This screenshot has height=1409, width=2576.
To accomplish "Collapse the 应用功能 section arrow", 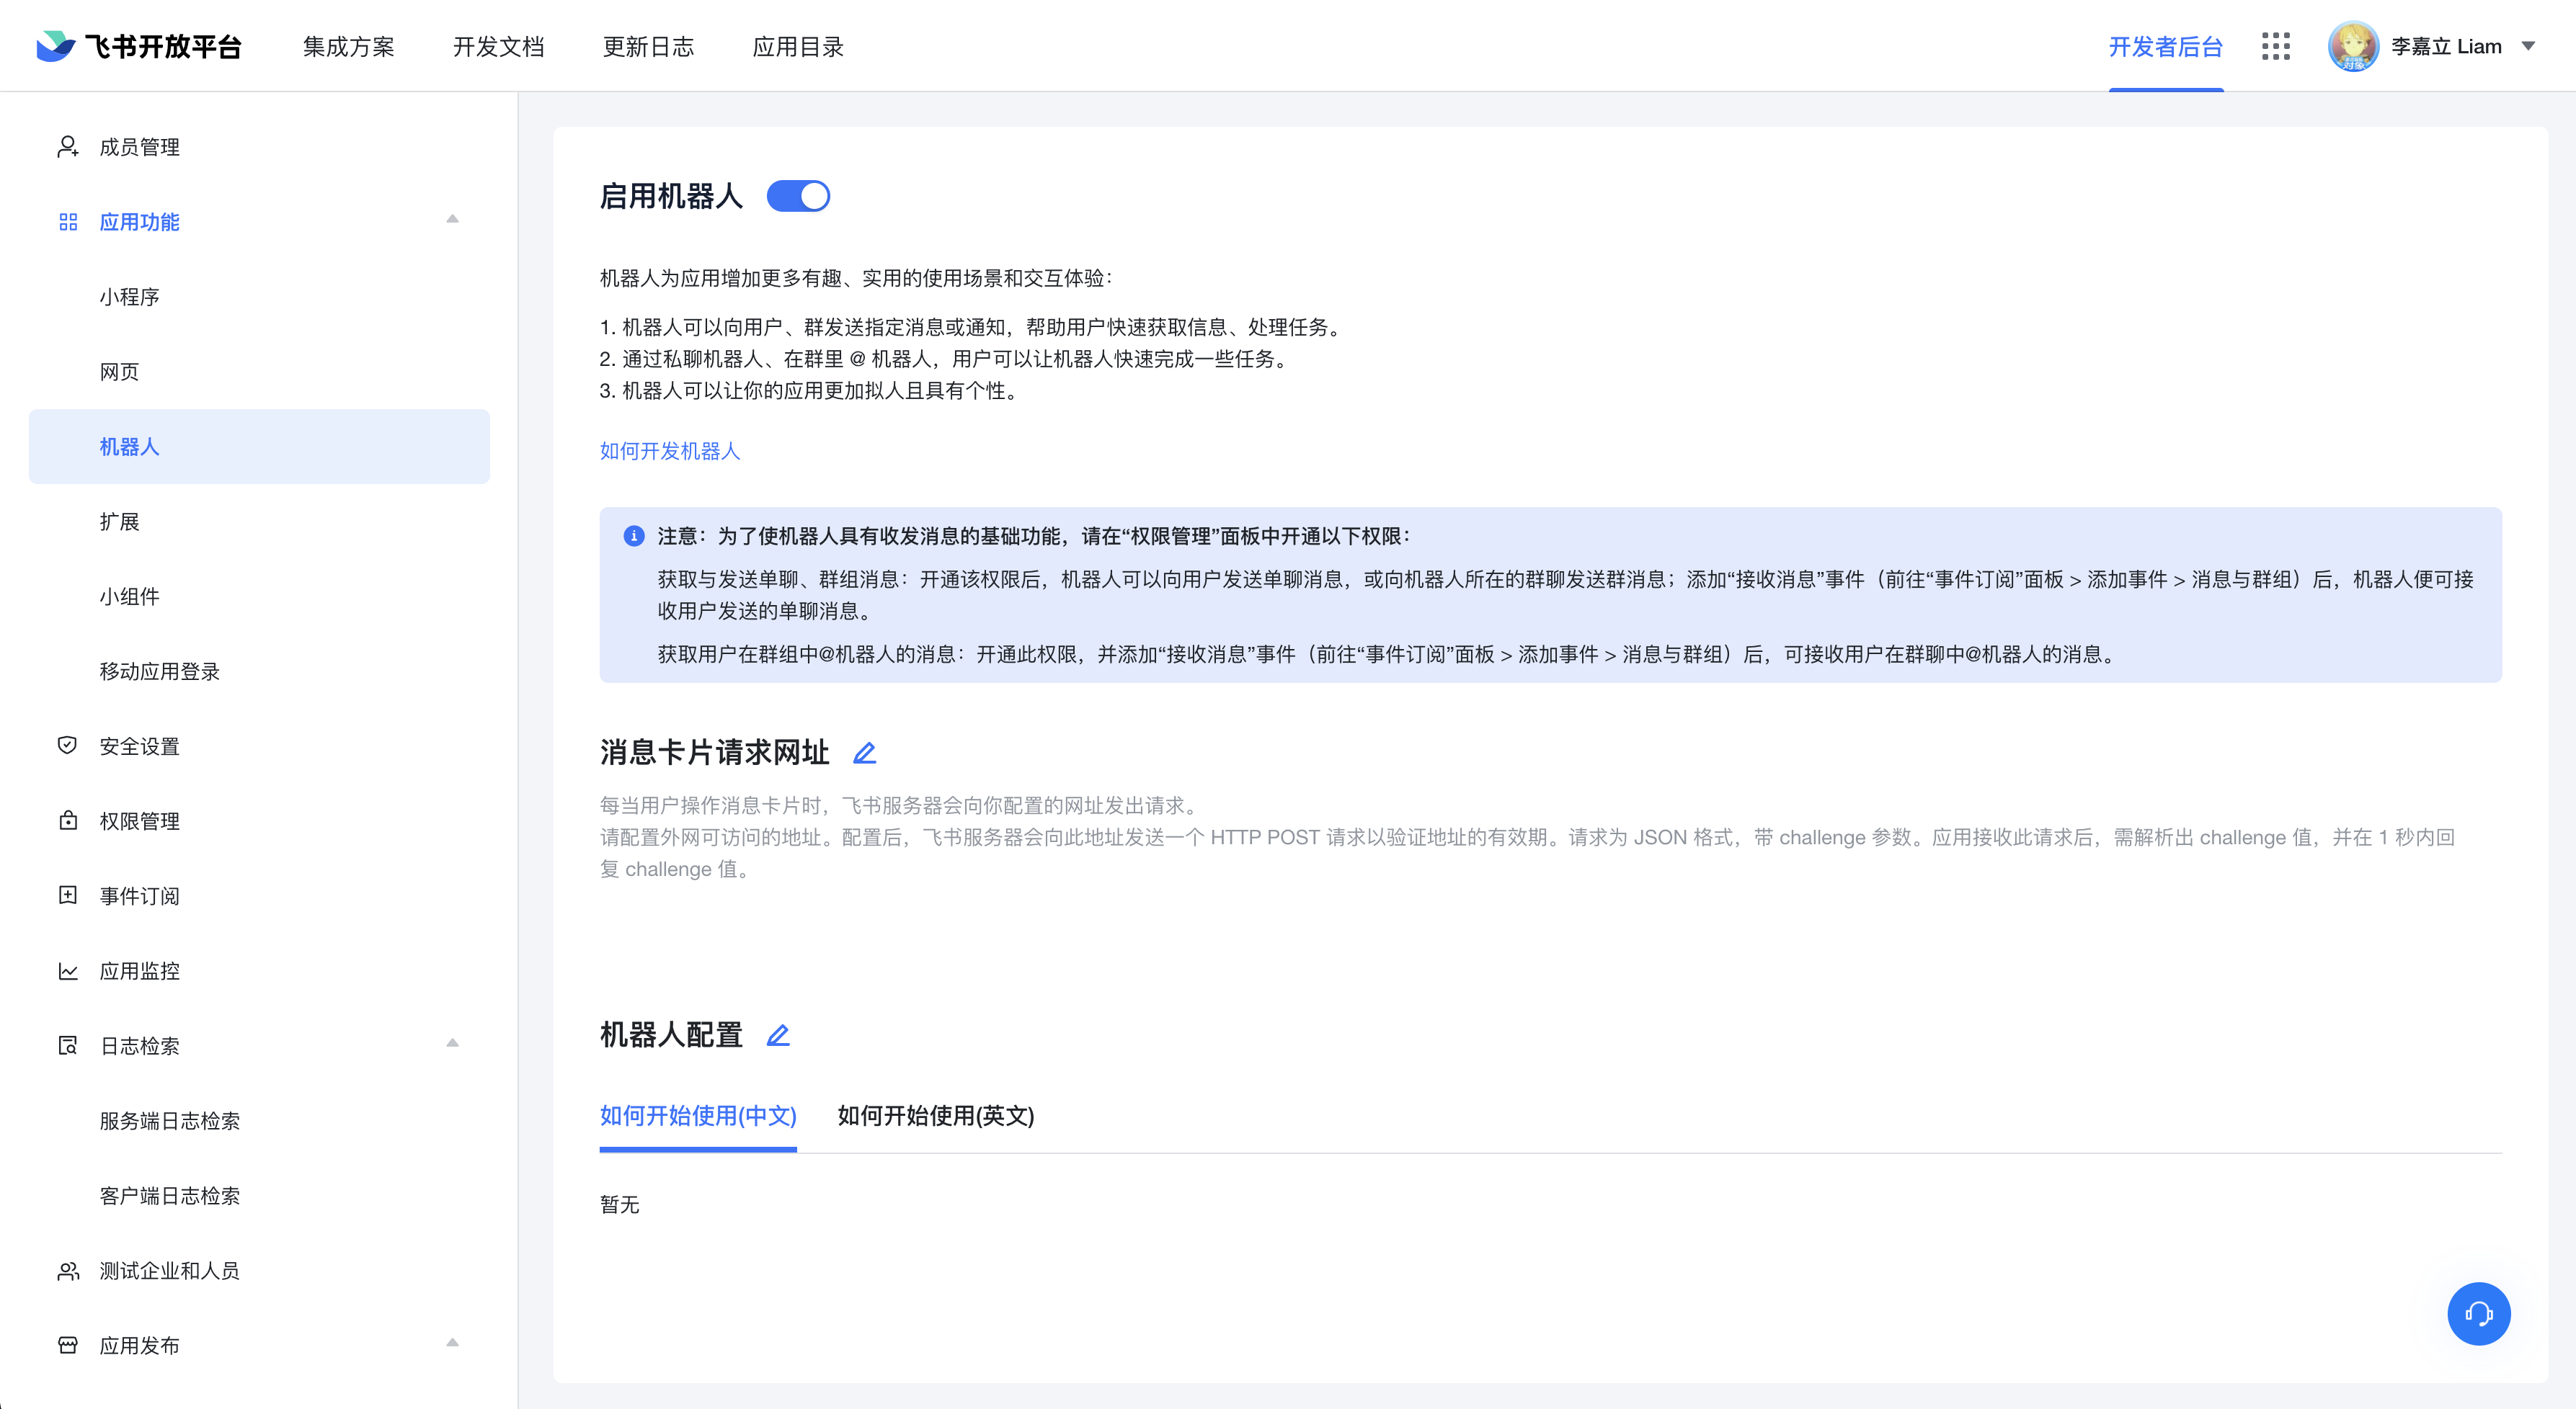I will pos(452,219).
